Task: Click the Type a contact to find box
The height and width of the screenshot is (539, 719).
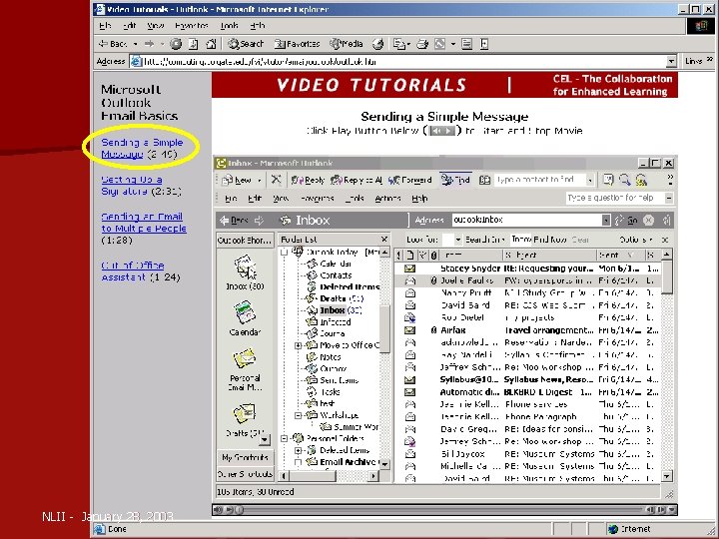Action: [540, 180]
